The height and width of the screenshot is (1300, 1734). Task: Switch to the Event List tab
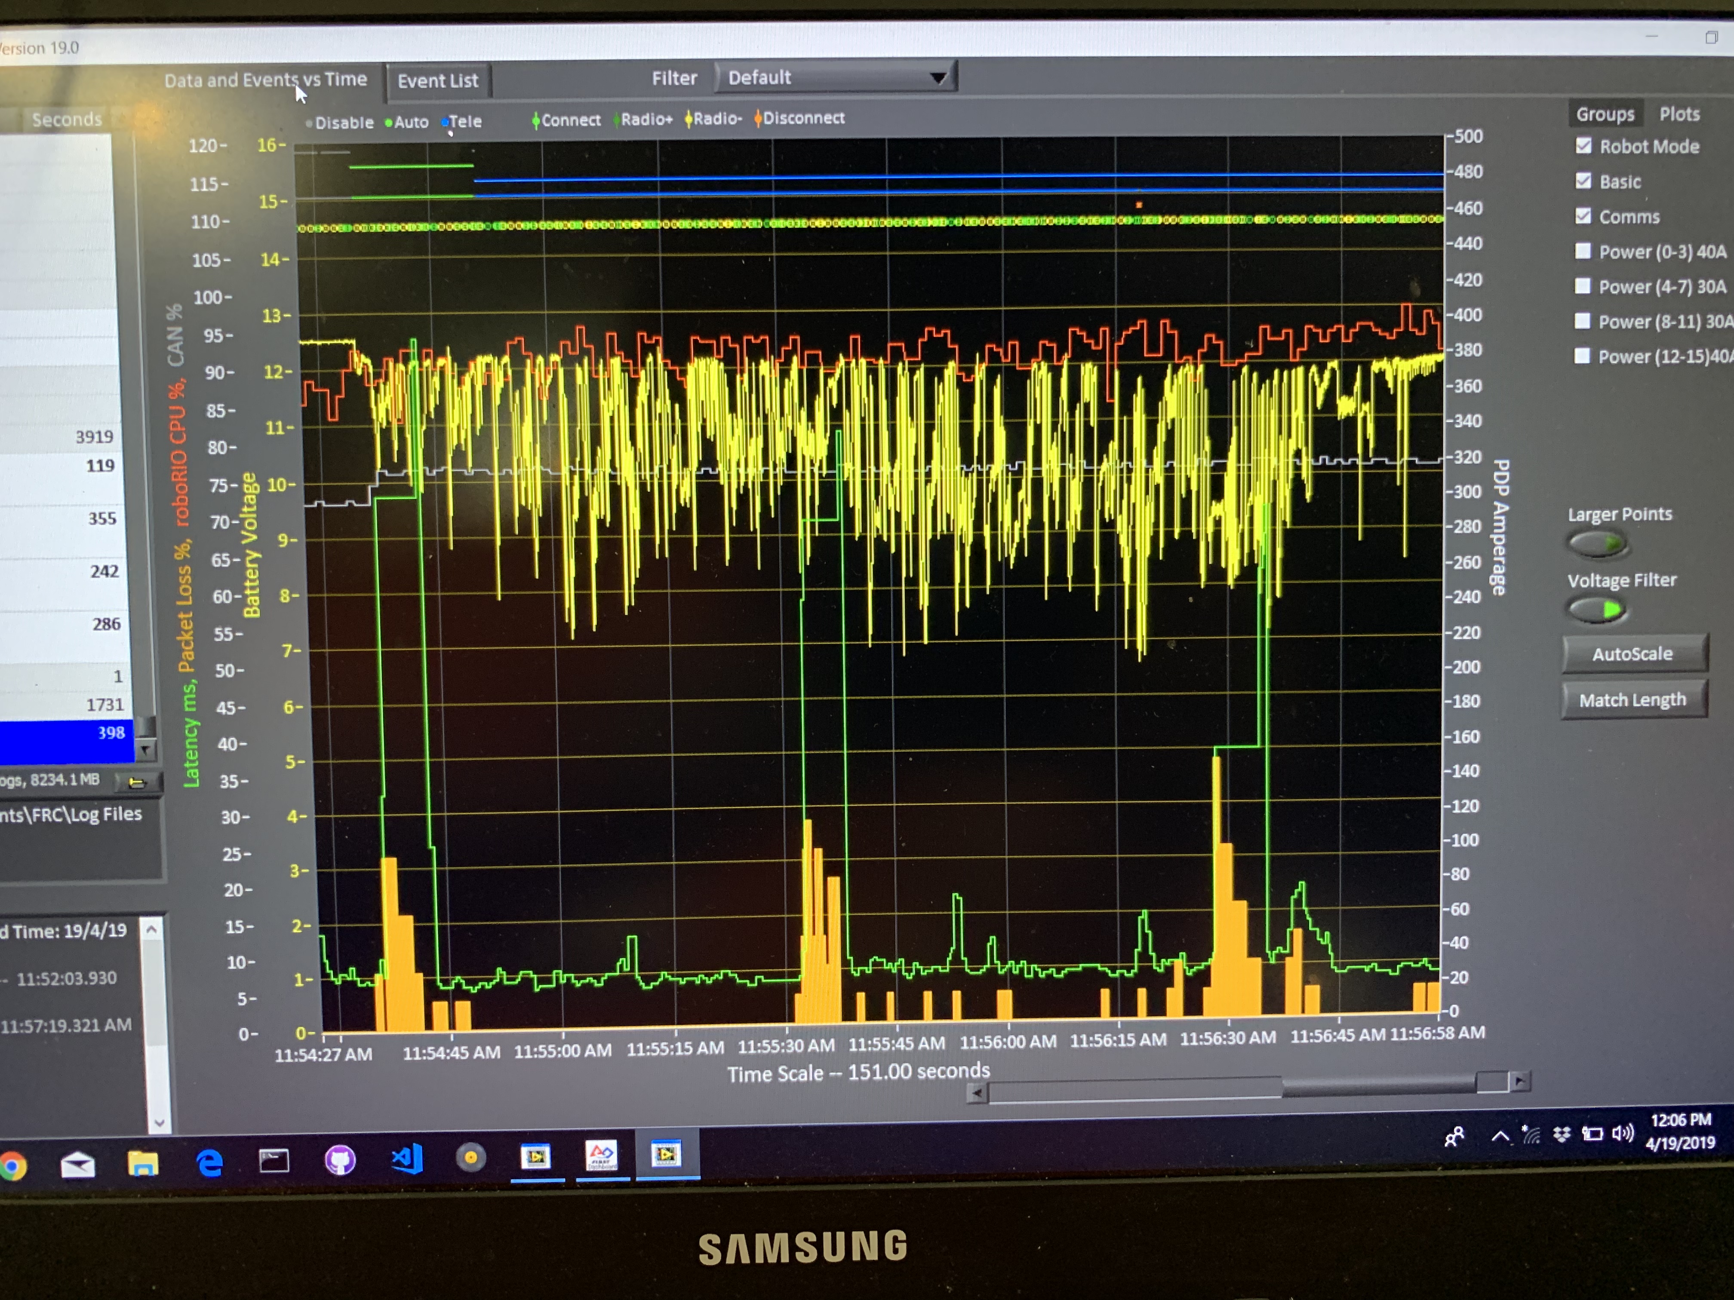coord(437,81)
